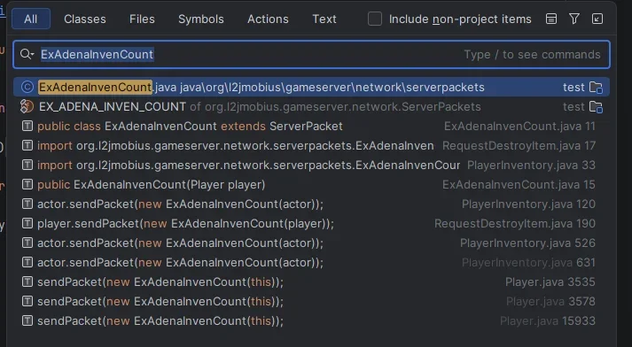
Task: Open player.sendPacket result at RequestDestroyItem.java 190
Action: pyautogui.click(x=311, y=223)
